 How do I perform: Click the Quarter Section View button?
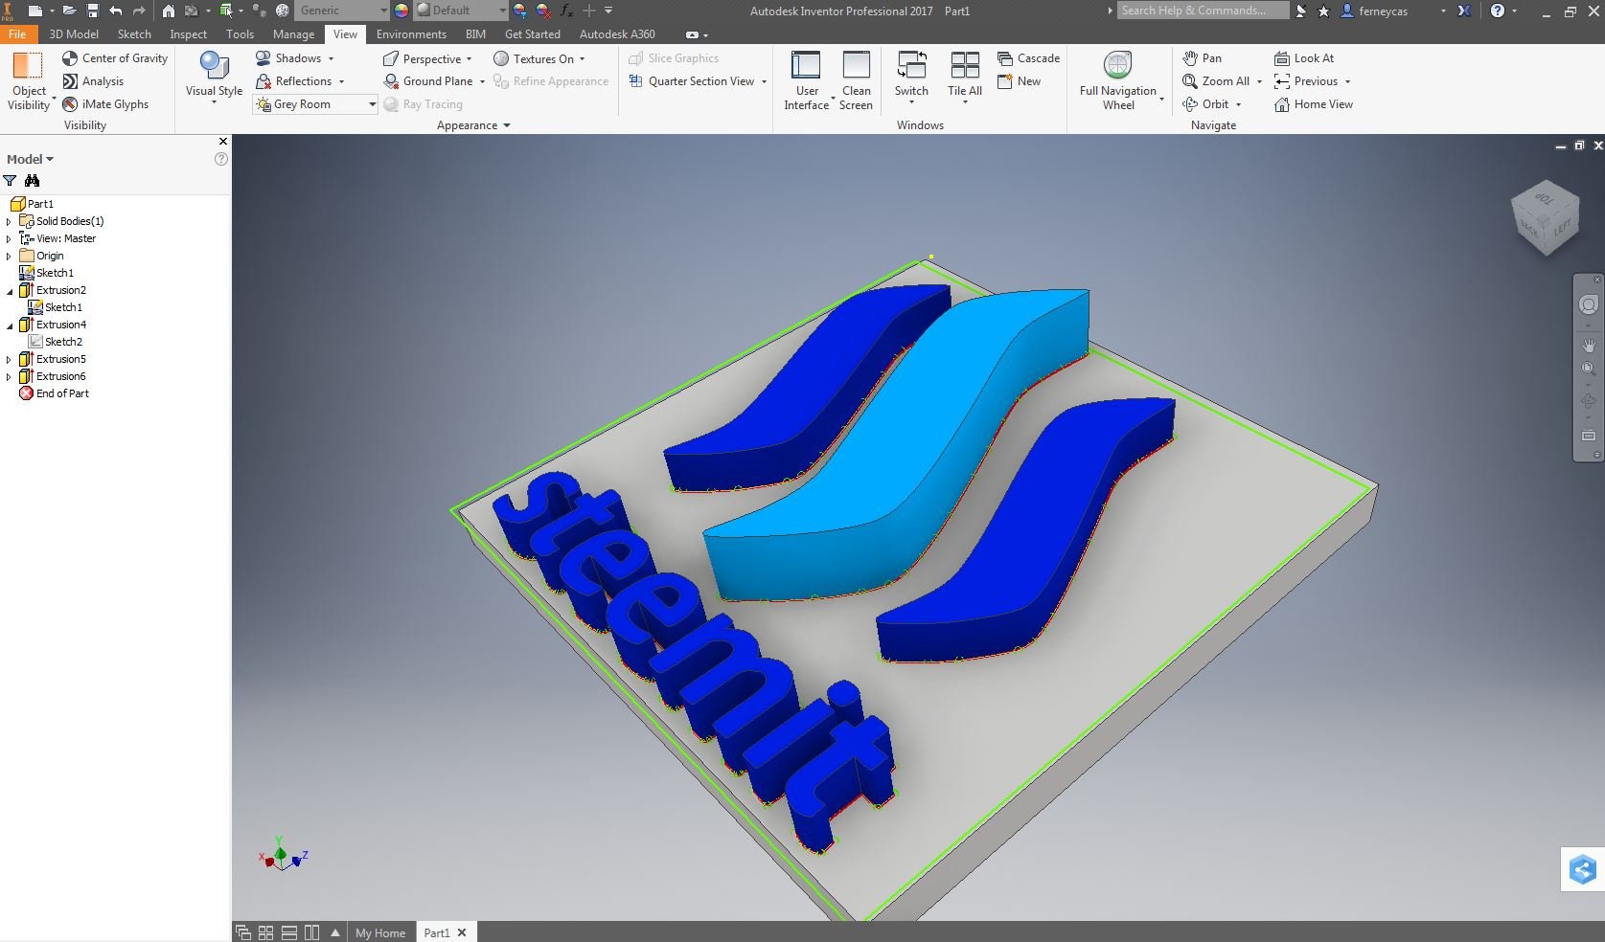(x=692, y=81)
